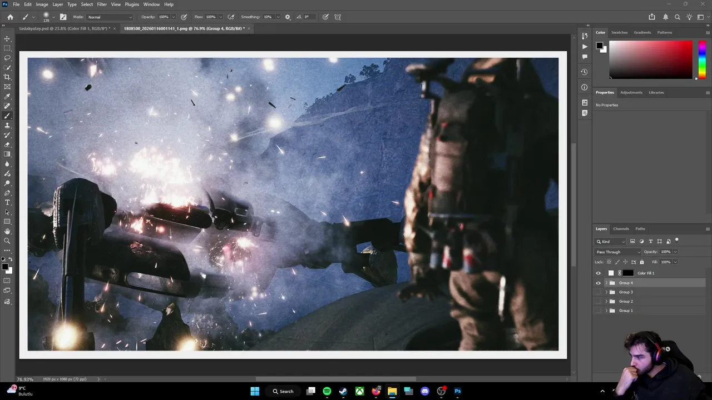Select the Spot Healing Brush tool
This screenshot has width=712, height=400.
[x=7, y=106]
